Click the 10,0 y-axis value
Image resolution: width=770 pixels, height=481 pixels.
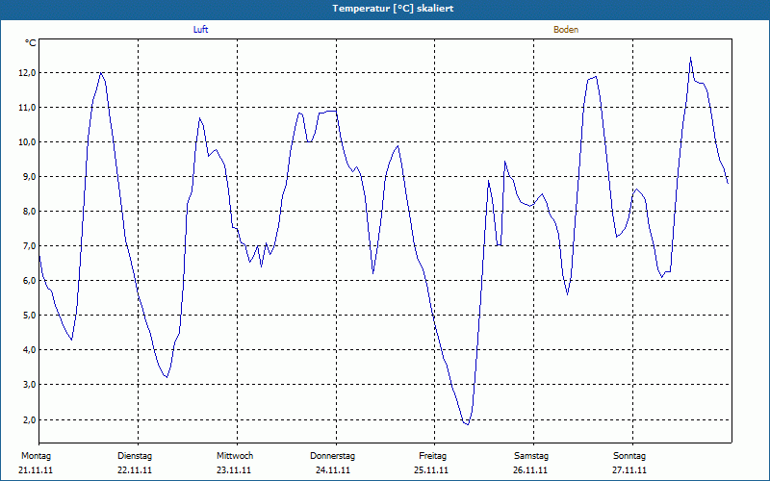click(27, 141)
